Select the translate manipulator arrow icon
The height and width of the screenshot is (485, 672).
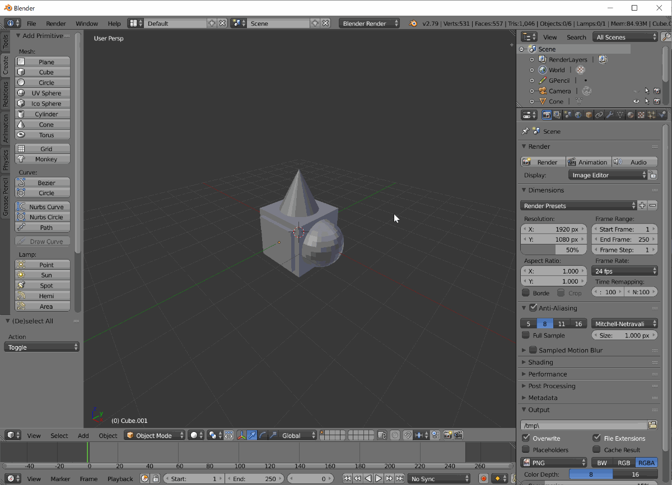point(252,435)
